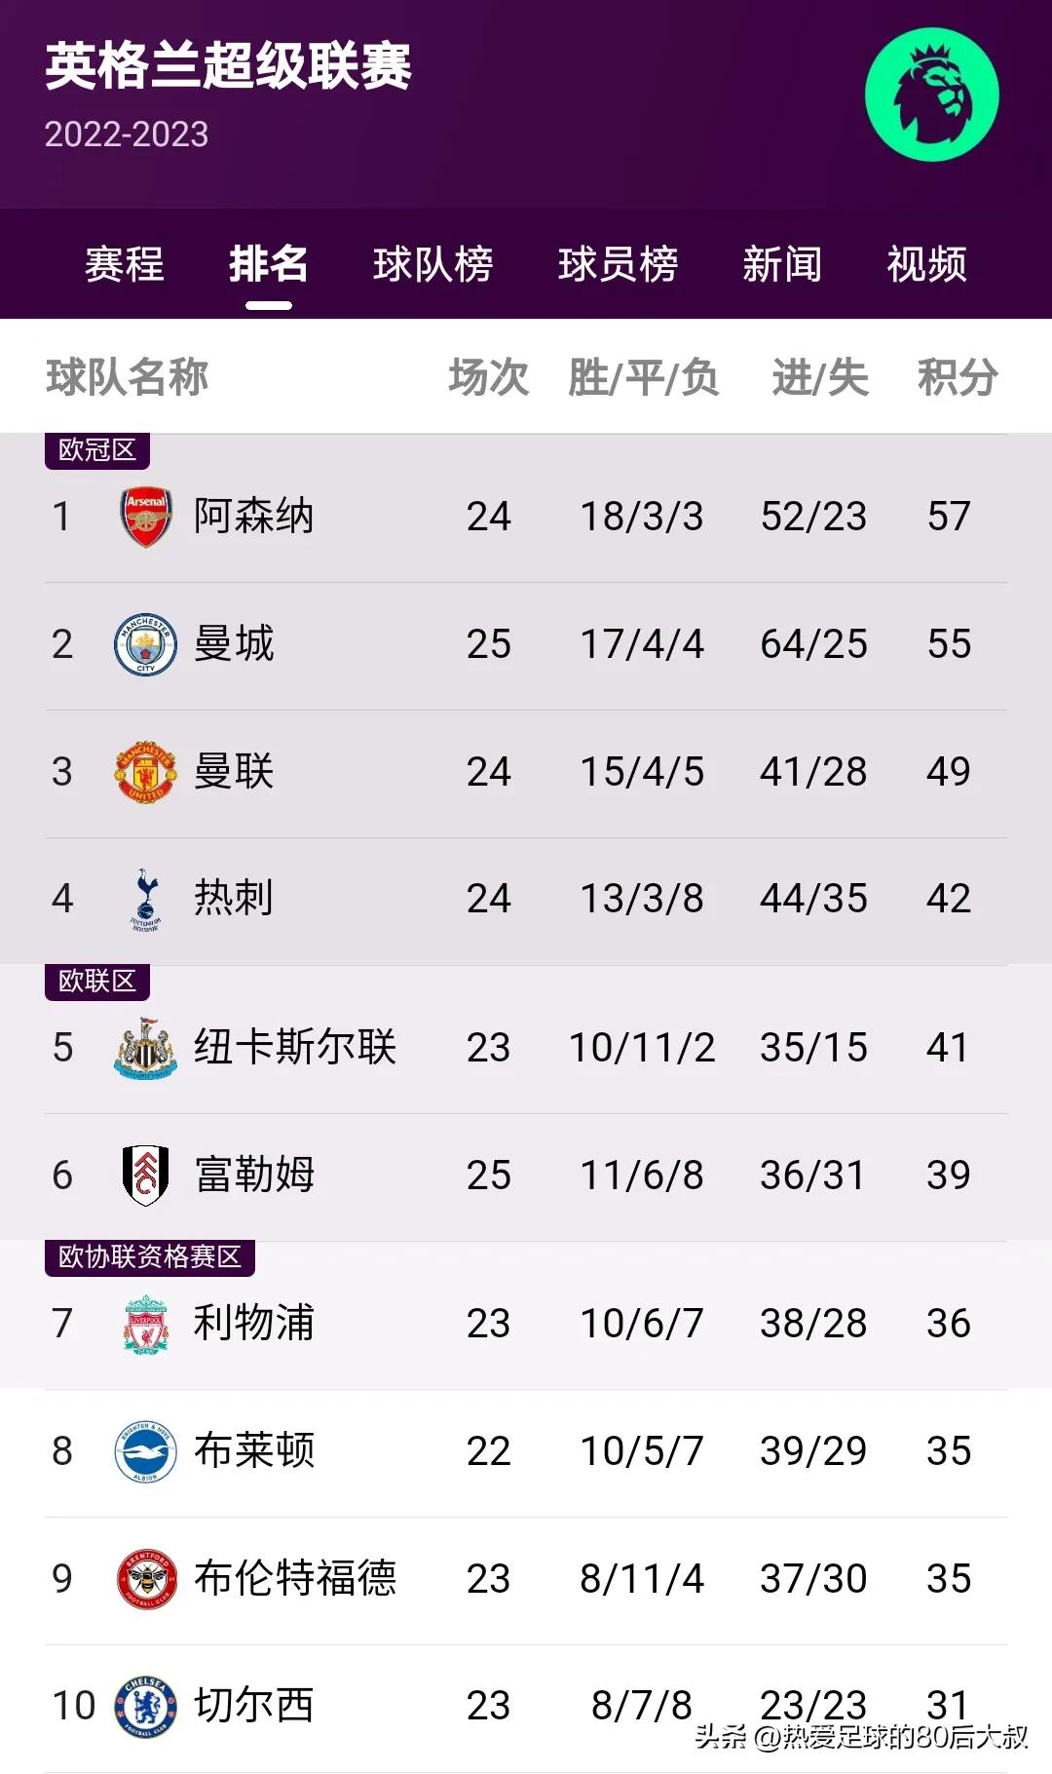Viewport: 1052px width, 1774px height.
Task: Tap the Brighton club crest
Action: pos(146,1451)
